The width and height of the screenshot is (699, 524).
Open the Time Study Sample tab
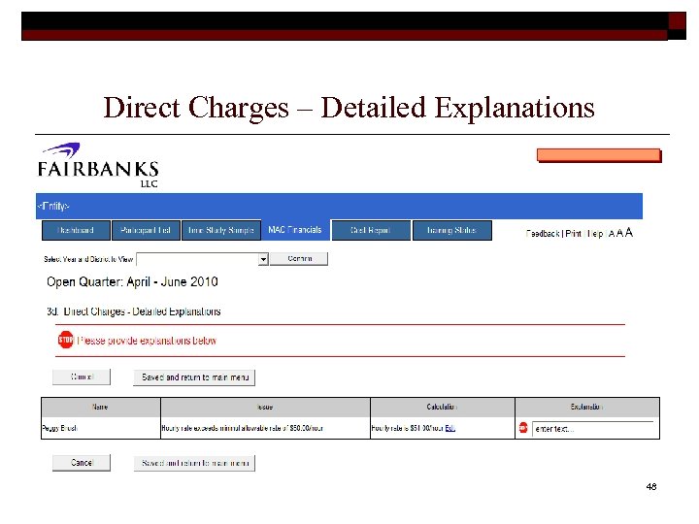click(x=221, y=230)
